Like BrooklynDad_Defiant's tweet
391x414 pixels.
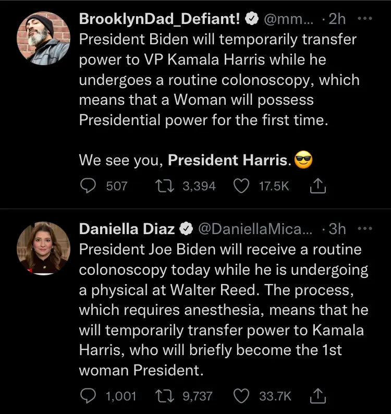point(241,186)
